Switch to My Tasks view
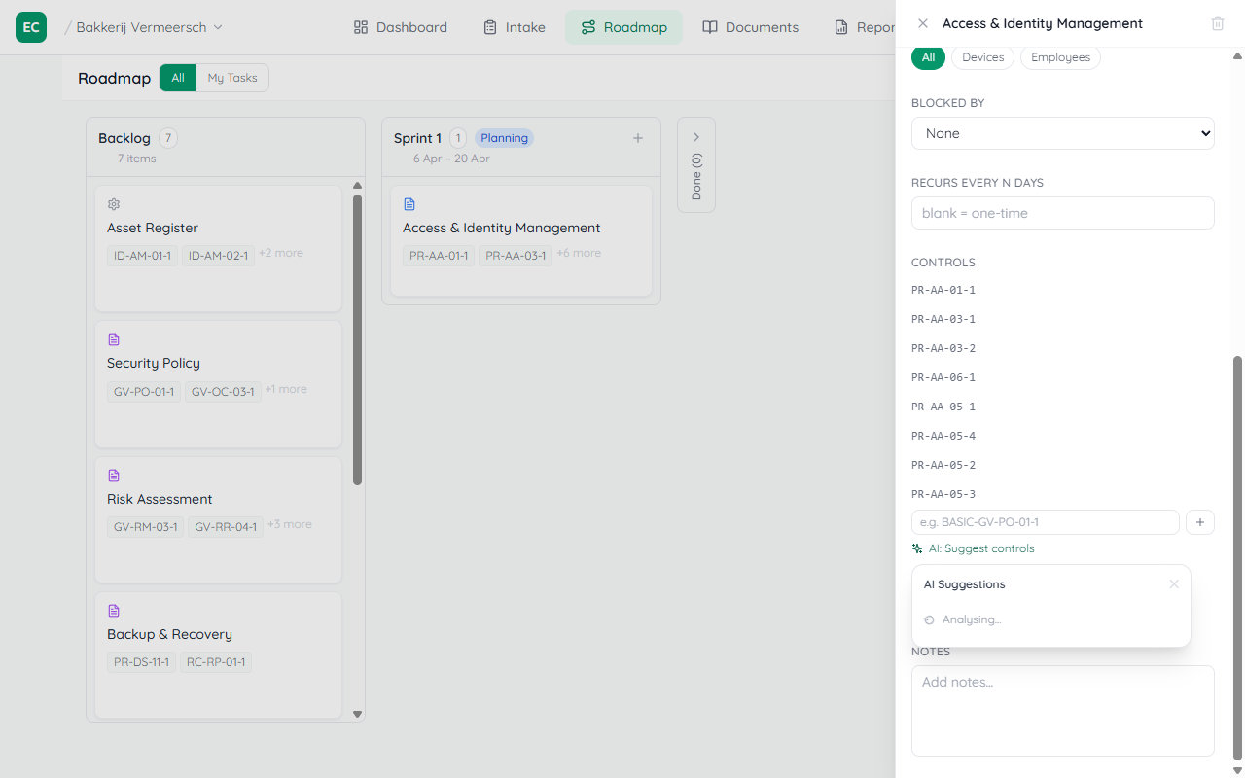 [231, 77]
